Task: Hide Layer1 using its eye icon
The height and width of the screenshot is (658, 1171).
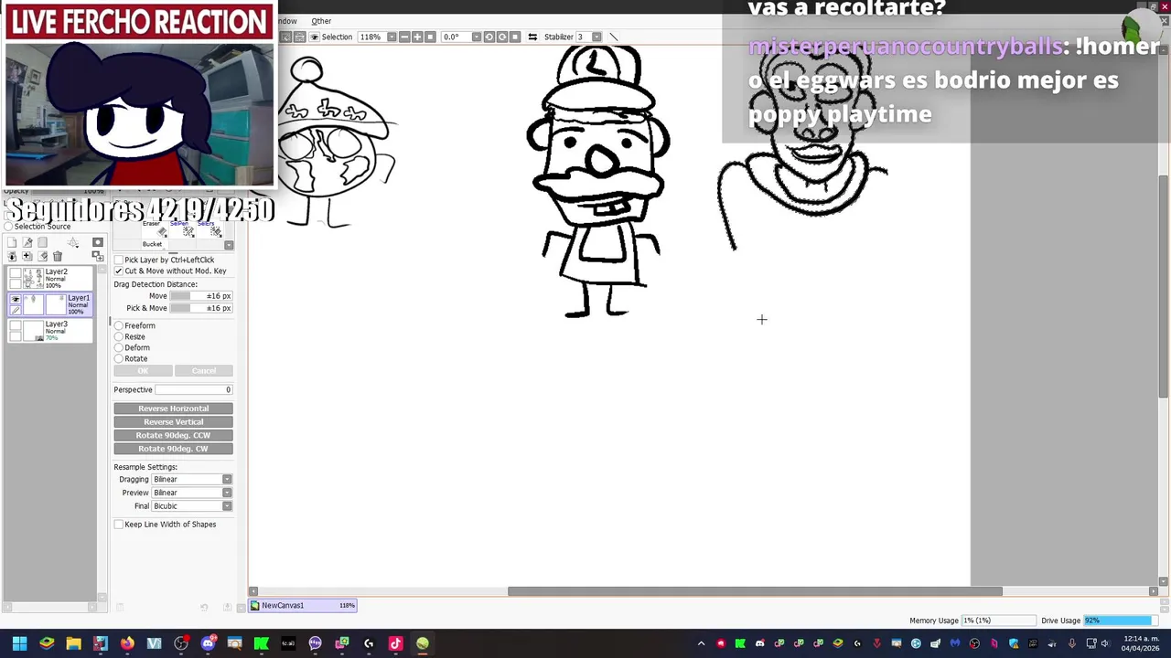Action: [x=16, y=300]
